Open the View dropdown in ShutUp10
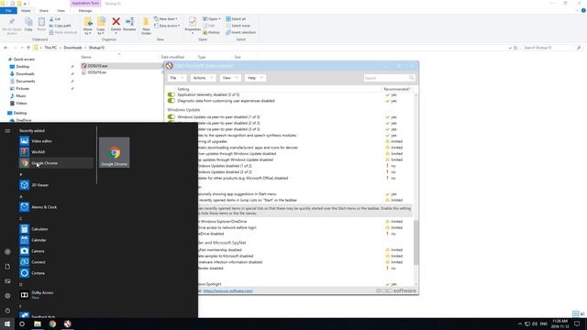The height and width of the screenshot is (330, 587). [230, 78]
